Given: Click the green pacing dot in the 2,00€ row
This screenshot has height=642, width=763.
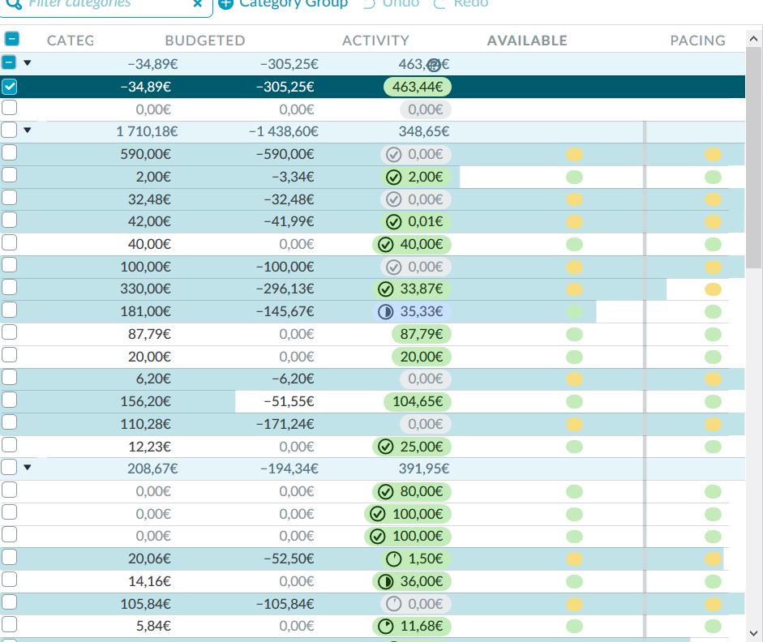Looking at the screenshot, I should 713,177.
